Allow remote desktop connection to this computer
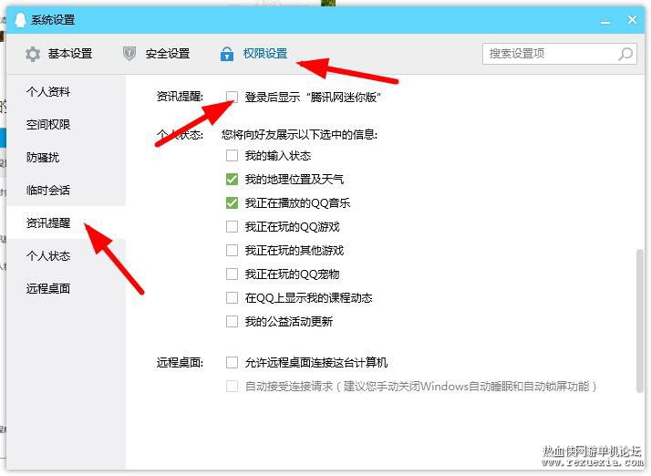651x476 pixels. pos(232,363)
